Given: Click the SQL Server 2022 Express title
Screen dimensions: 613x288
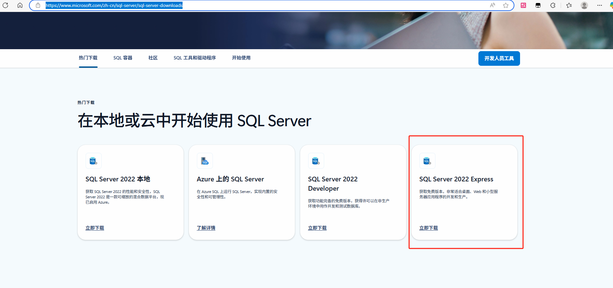Looking at the screenshot, I should [x=456, y=179].
